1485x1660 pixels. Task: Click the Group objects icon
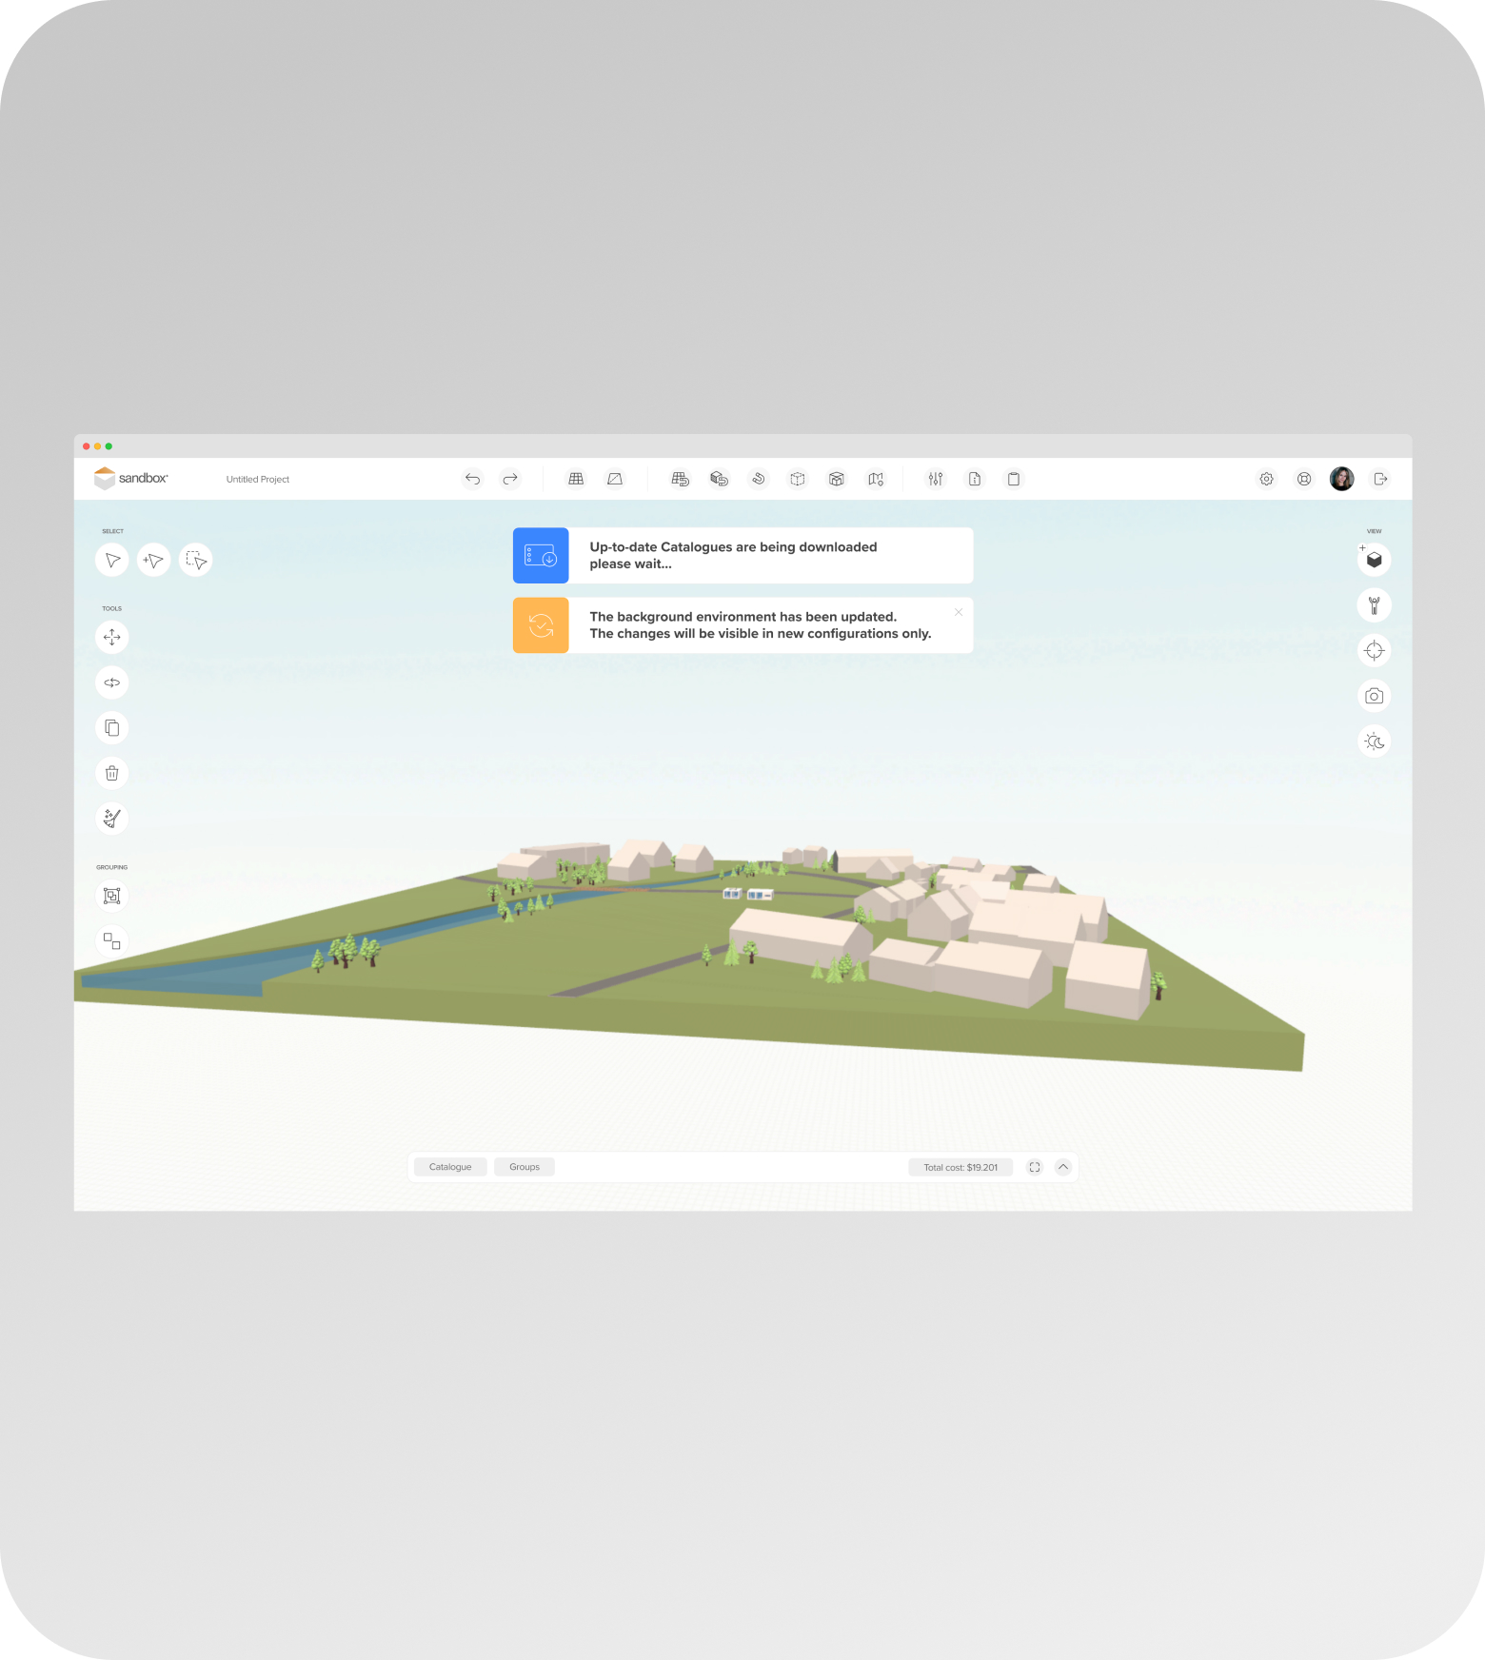click(112, 896)
